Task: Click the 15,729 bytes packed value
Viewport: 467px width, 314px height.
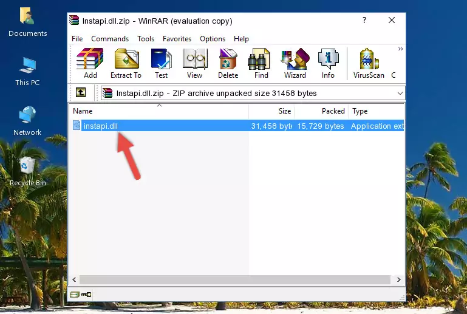Action: (321, 126)
